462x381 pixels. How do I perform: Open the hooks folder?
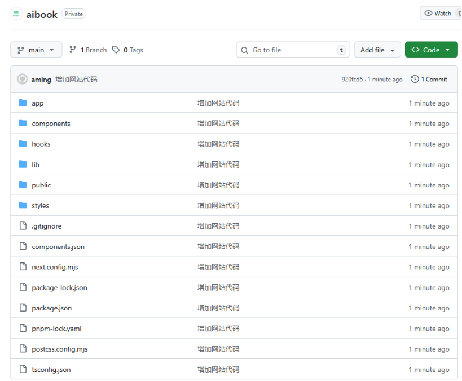coord(41,144)
